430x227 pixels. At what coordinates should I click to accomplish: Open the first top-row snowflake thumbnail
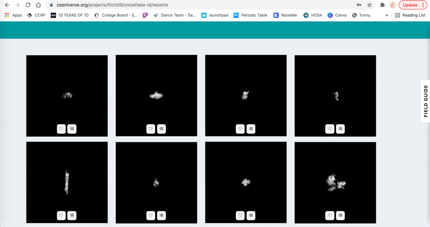click(67, 96)
